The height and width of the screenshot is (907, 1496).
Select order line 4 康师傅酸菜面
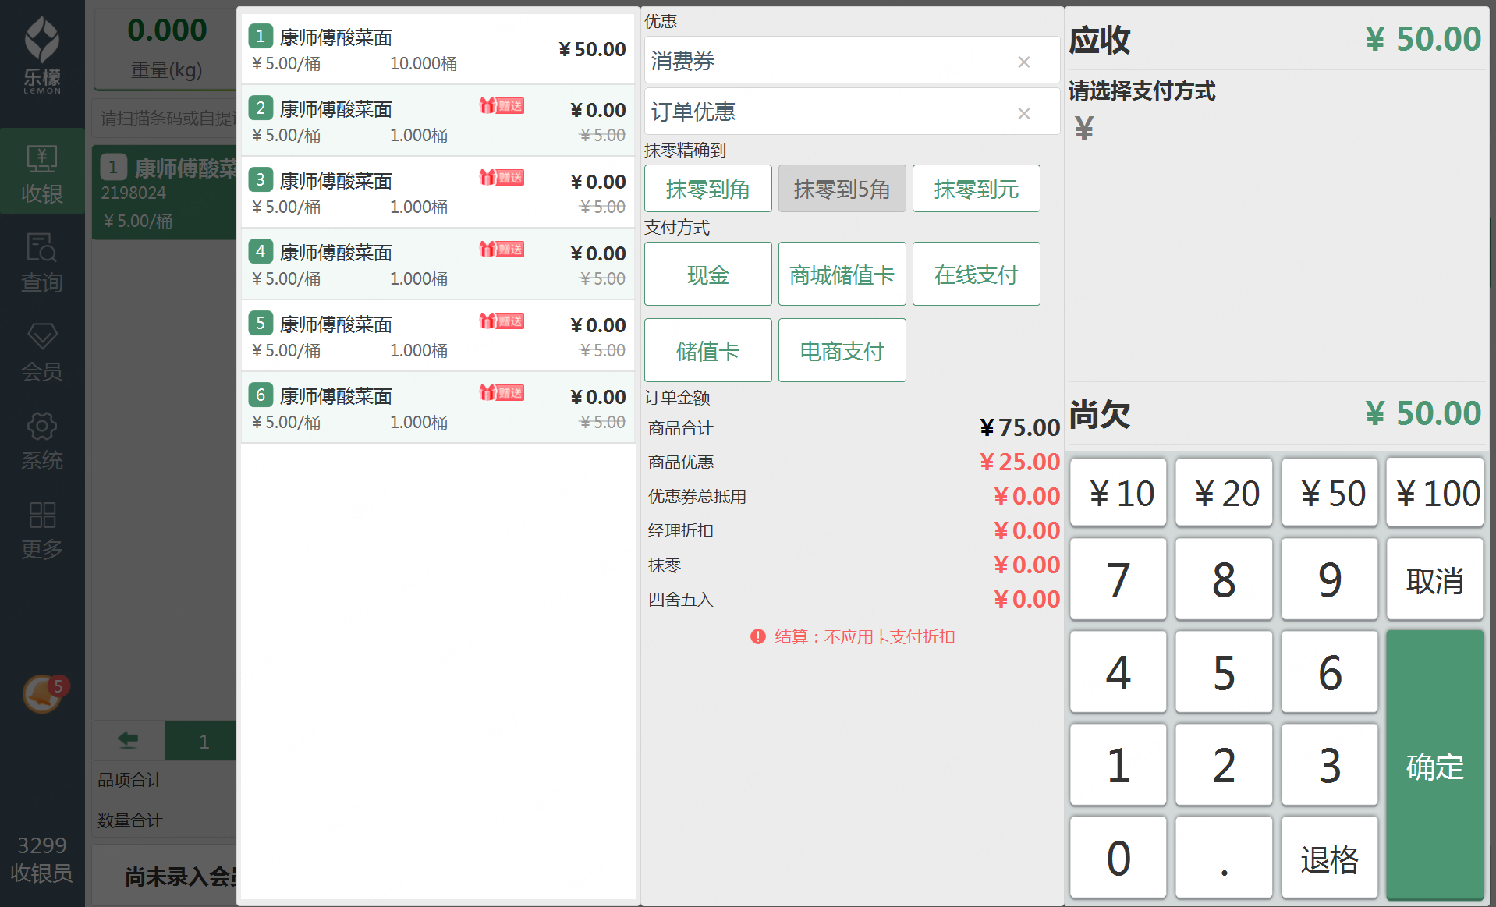tap(438, 264)
